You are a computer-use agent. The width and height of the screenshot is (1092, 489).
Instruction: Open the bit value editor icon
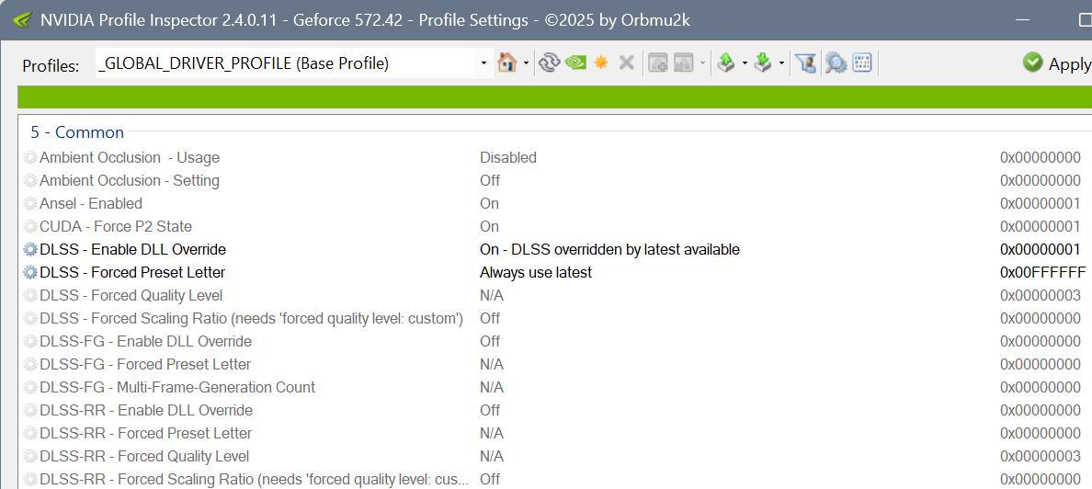(x=862, y=63)
